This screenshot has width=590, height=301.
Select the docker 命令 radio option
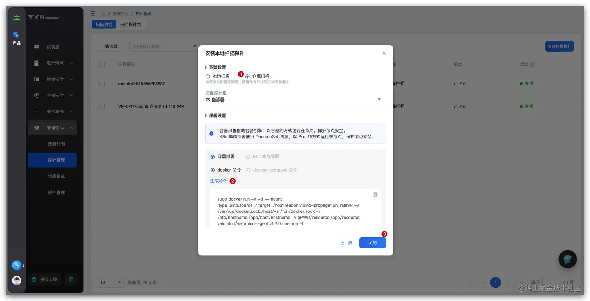click(213, 170)
